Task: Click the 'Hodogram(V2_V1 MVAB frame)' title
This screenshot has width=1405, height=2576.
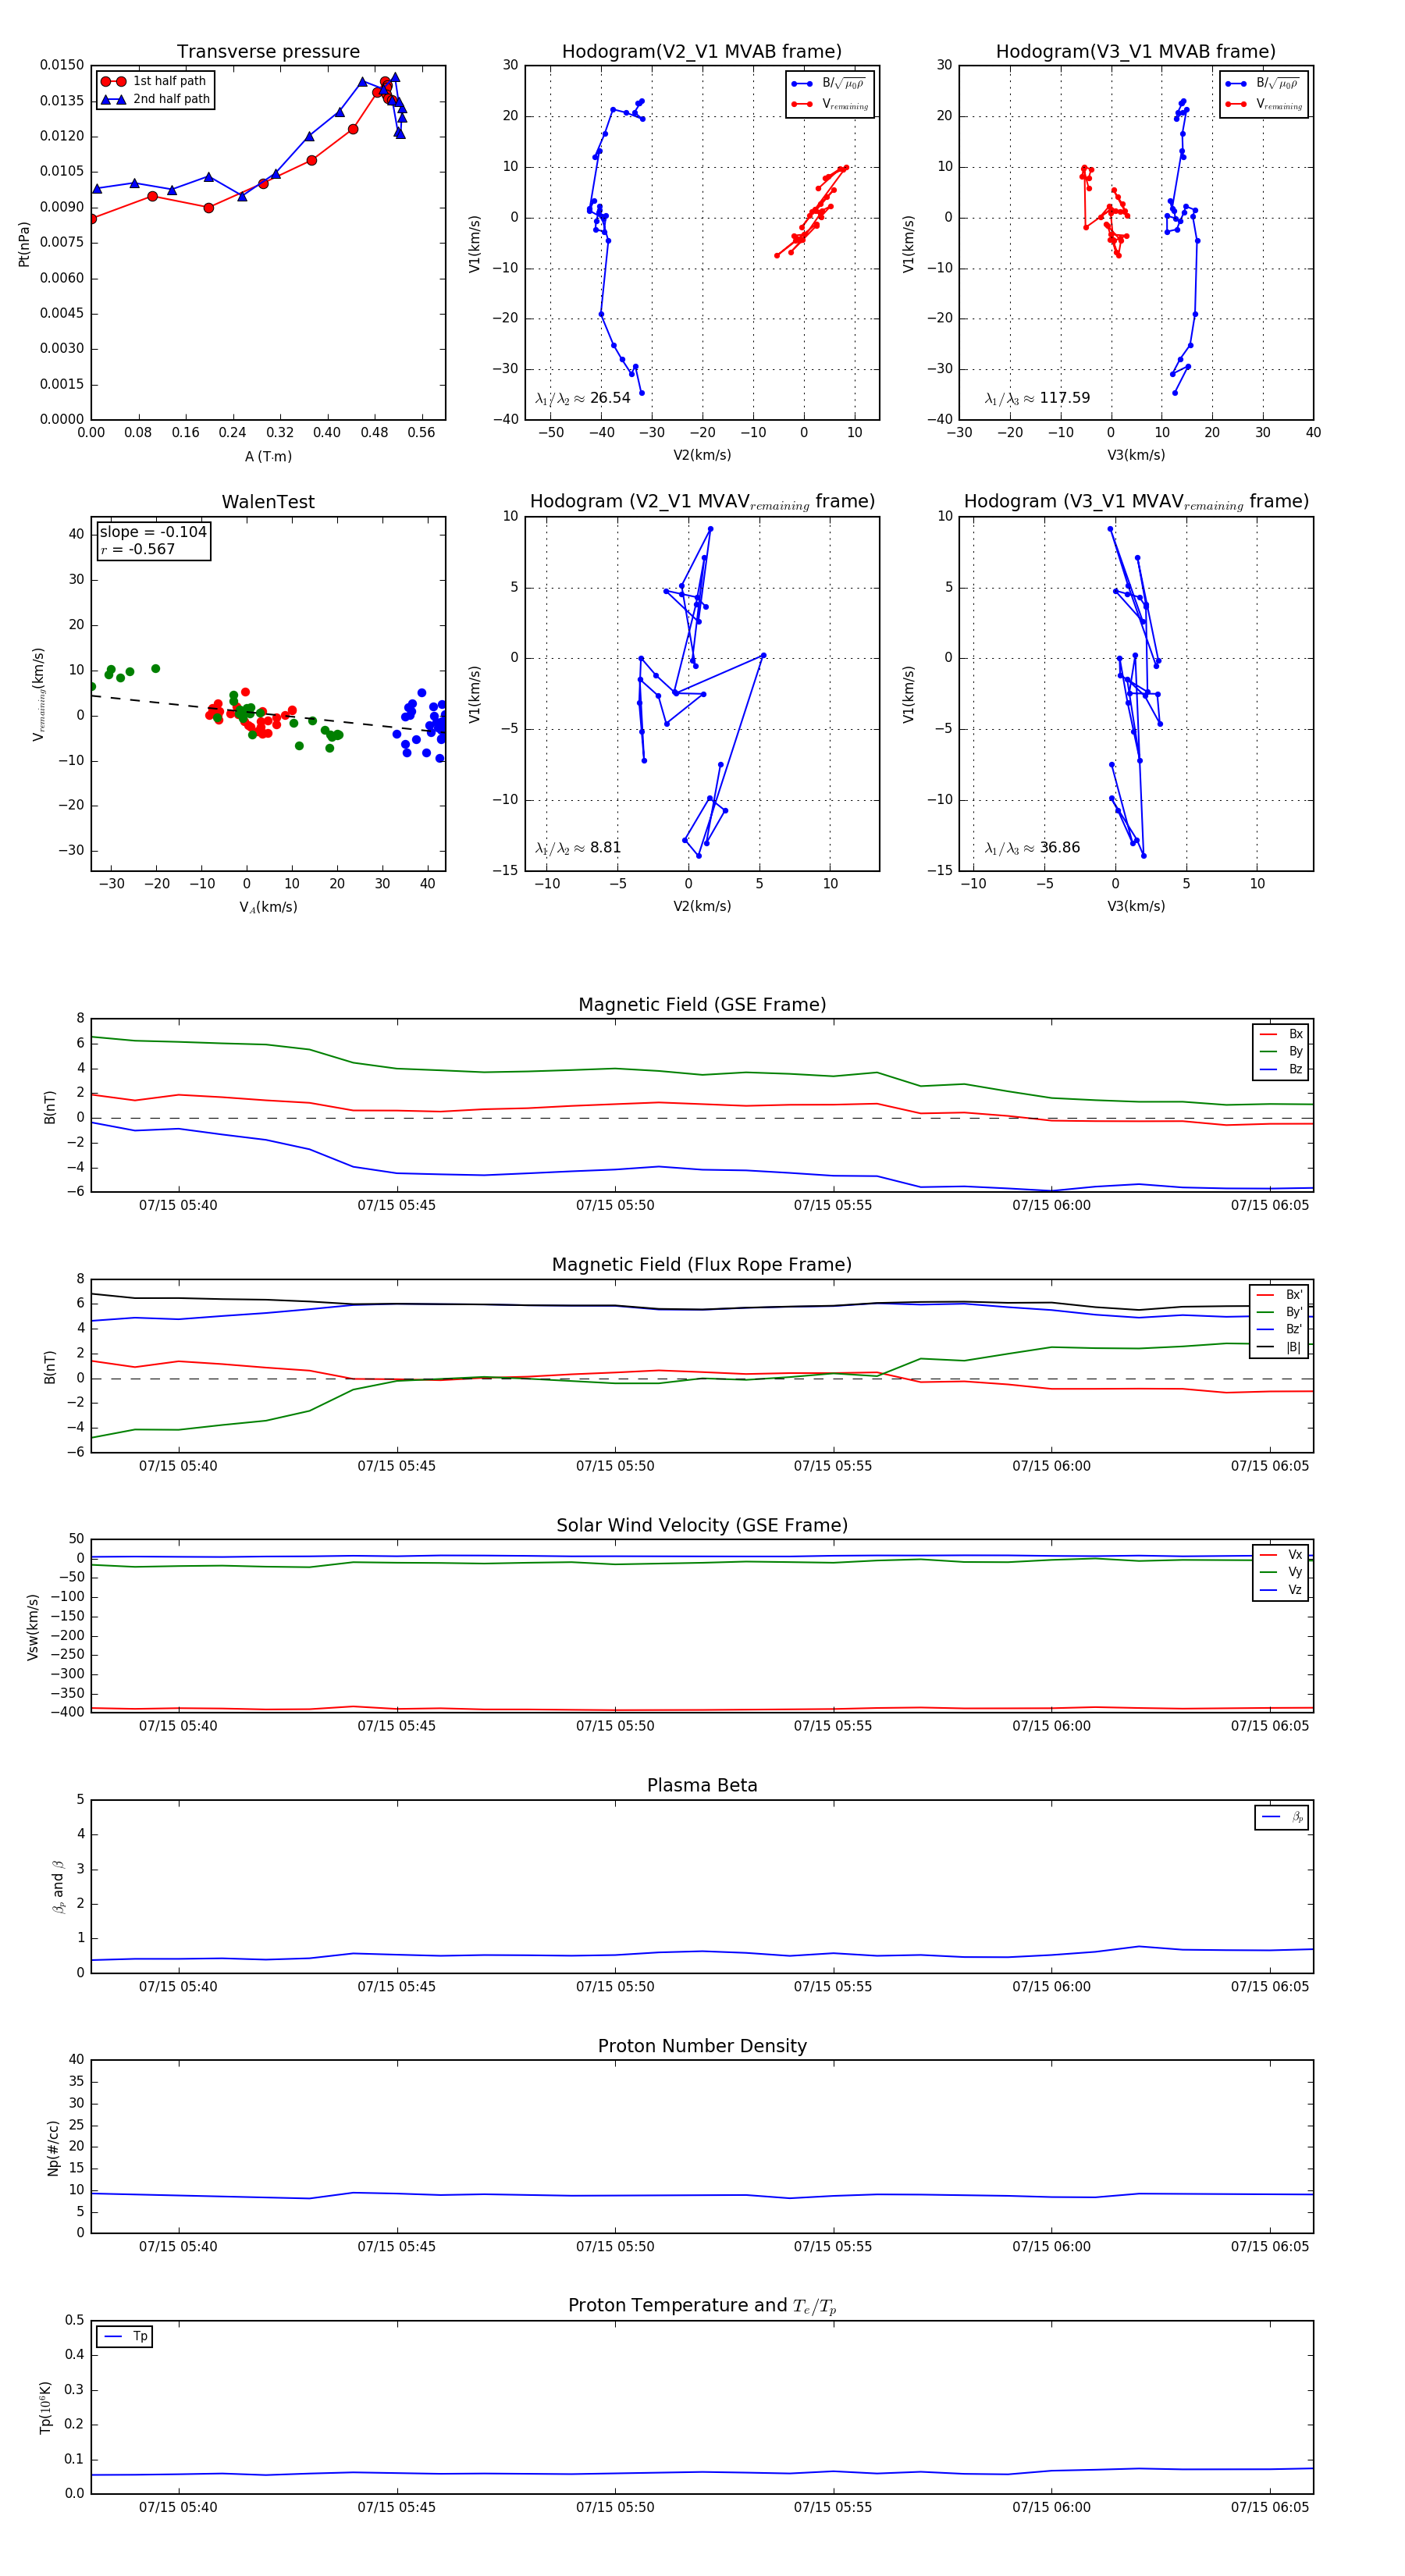Action: pyautogui.click(x=702, y=52)
